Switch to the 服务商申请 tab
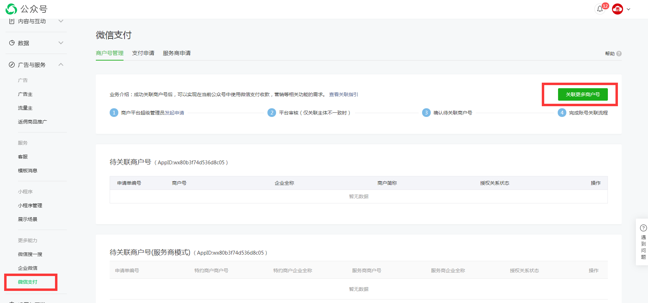This screenshot has height=303, width=648. pyautogui.click(x=177, y=53)
